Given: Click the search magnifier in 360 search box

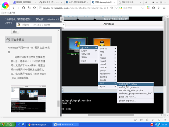Looking at the screenshot, I should pos(142,8).
